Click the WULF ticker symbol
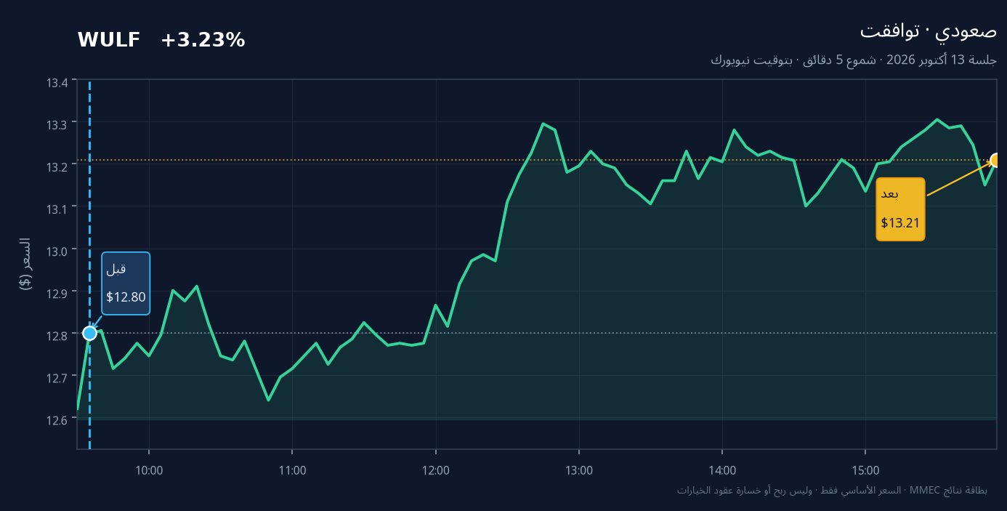1007x511 pixels. [109, 40]
